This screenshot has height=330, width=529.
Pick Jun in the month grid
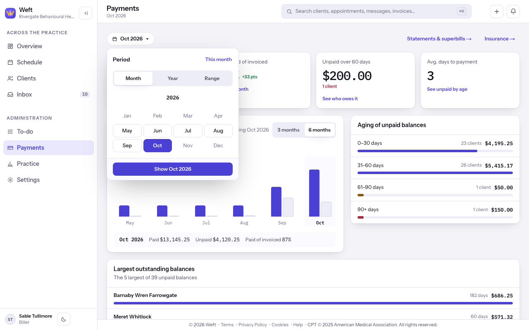(157, 131)
